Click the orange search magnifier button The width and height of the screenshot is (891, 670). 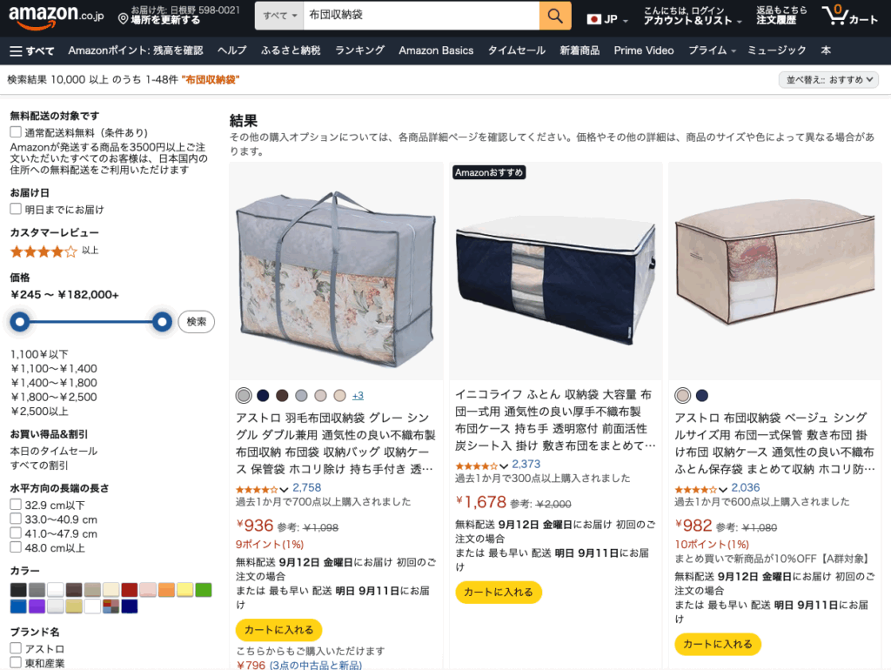point(554,16)
